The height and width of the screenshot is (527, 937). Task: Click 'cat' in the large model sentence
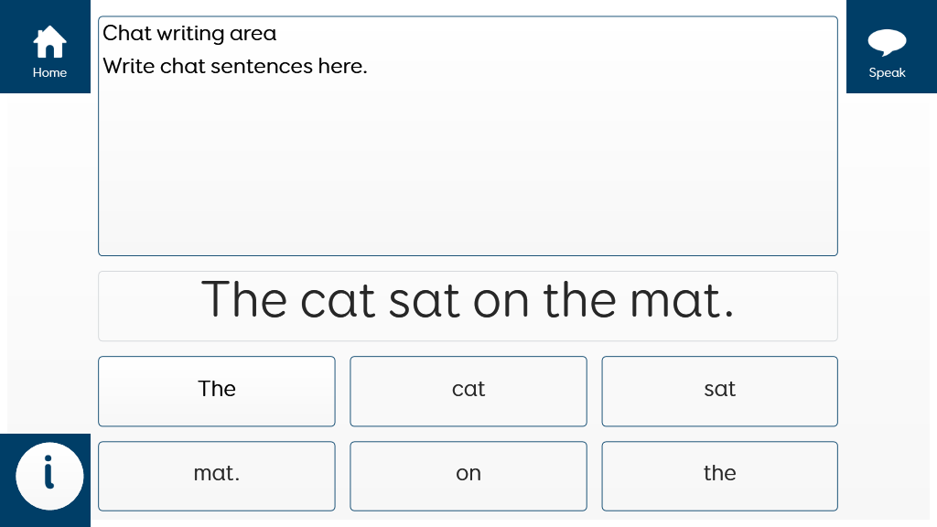(x=338, y=301)
